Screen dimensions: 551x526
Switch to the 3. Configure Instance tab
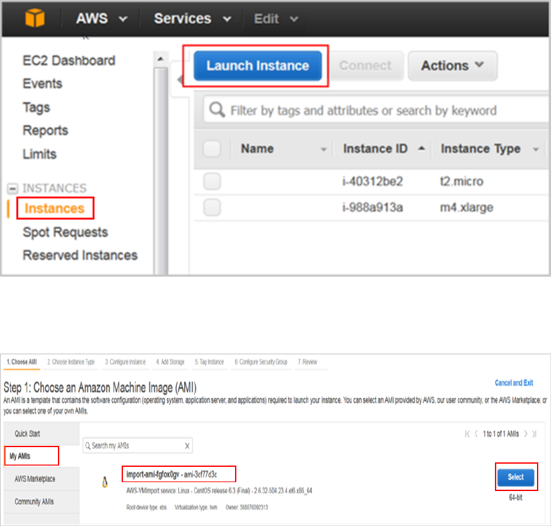click(x=125, y=362)
